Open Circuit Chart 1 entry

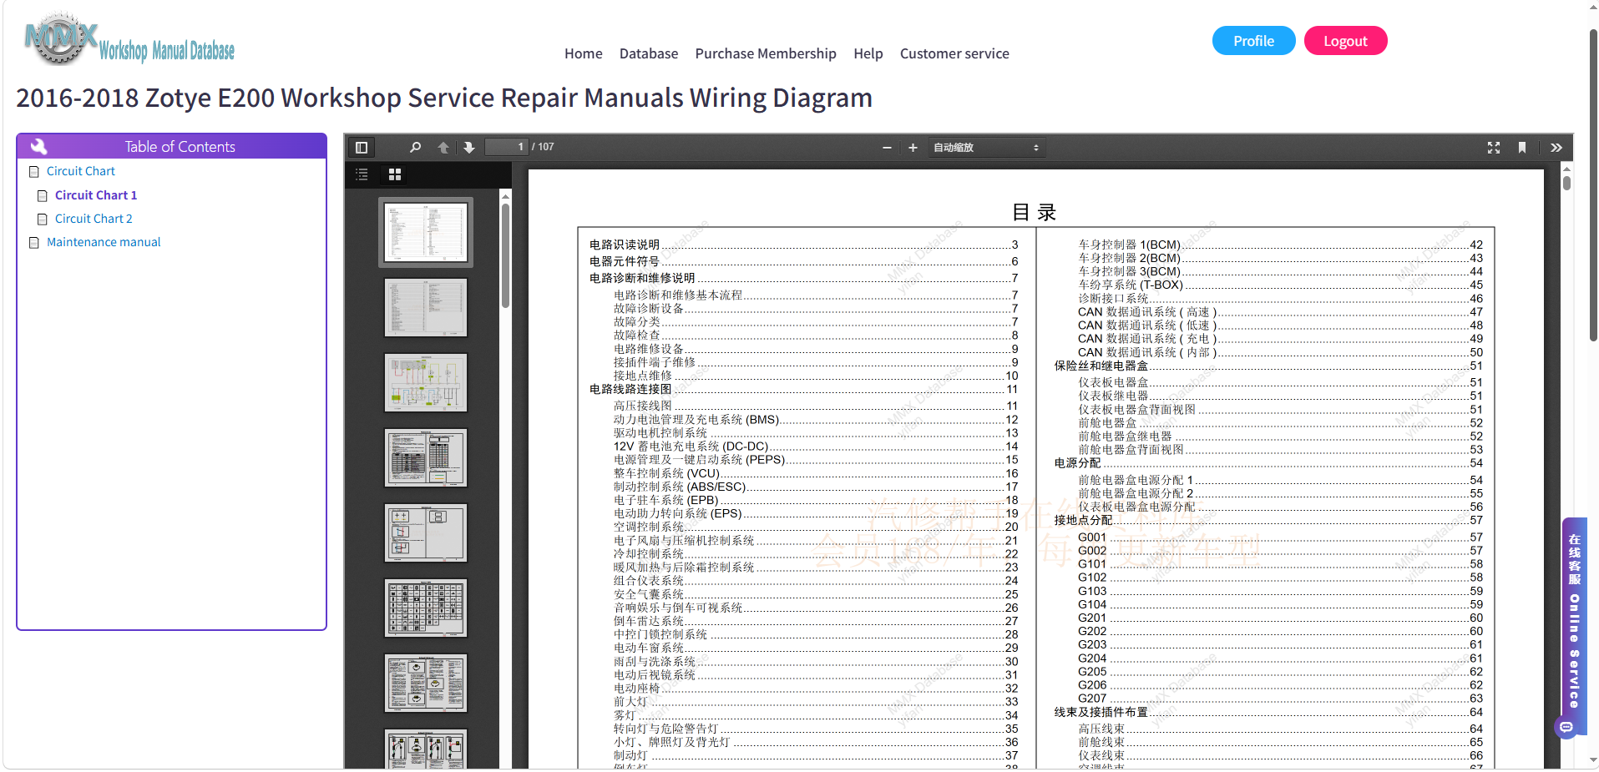pos(96,195)
